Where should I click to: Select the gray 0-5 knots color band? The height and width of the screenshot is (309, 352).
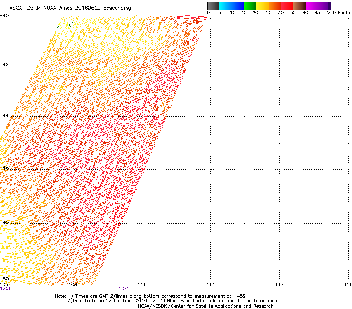click(x=213, y=6)
